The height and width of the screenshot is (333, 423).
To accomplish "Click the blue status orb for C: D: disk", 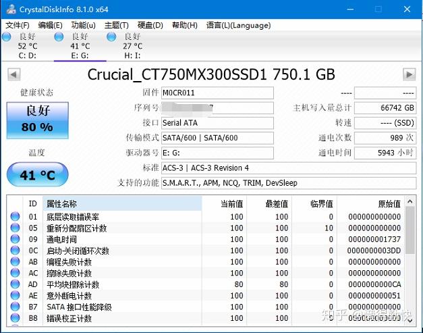I will (7, 37).
